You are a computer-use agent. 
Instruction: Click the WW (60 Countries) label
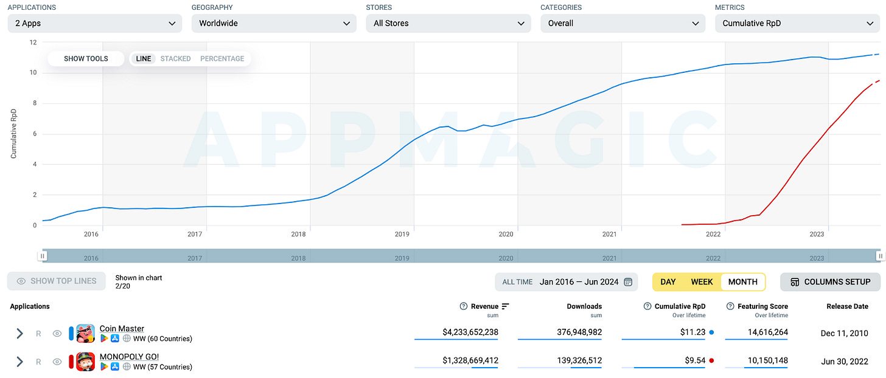click(x=162, y=338)
